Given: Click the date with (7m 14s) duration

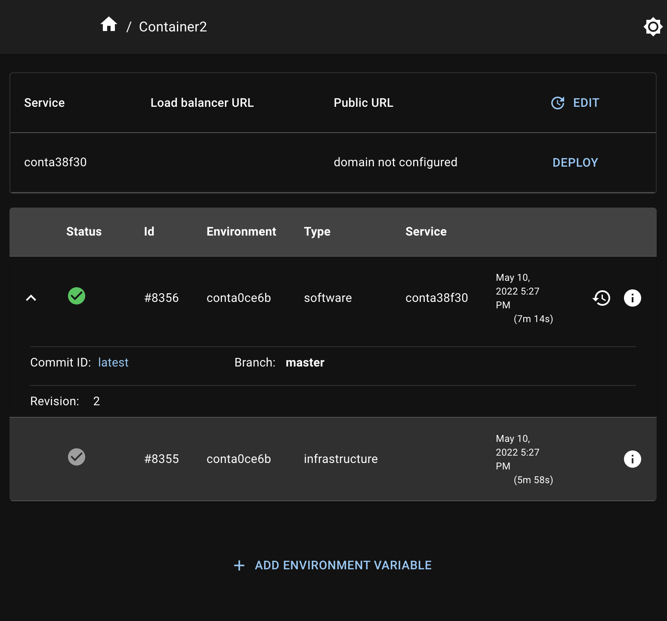Looking at the screenshot, I should click(525, 298).
